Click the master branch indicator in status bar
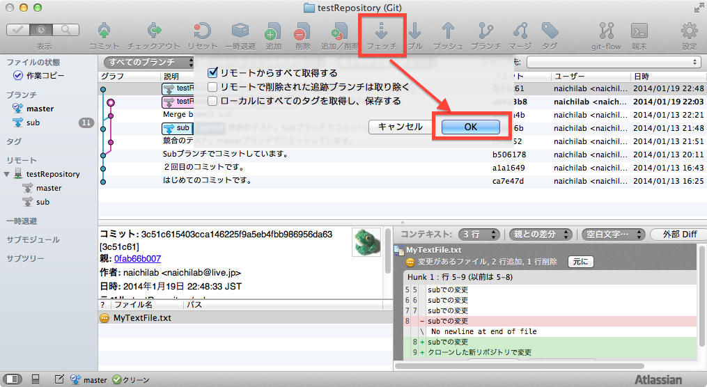707x387 pixels. click(x=89, y=380)
